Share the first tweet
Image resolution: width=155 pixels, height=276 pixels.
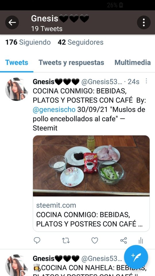[x=123, y=240]
